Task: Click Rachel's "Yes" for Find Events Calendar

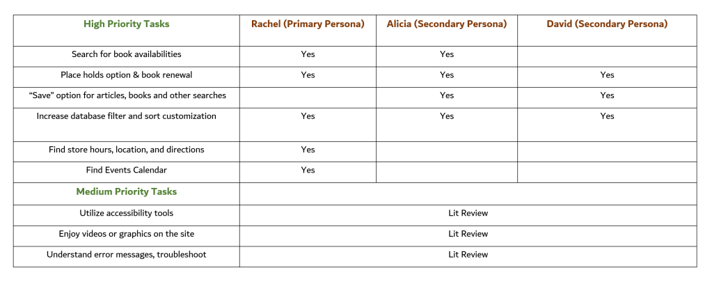Action: (x=308, y=170)
